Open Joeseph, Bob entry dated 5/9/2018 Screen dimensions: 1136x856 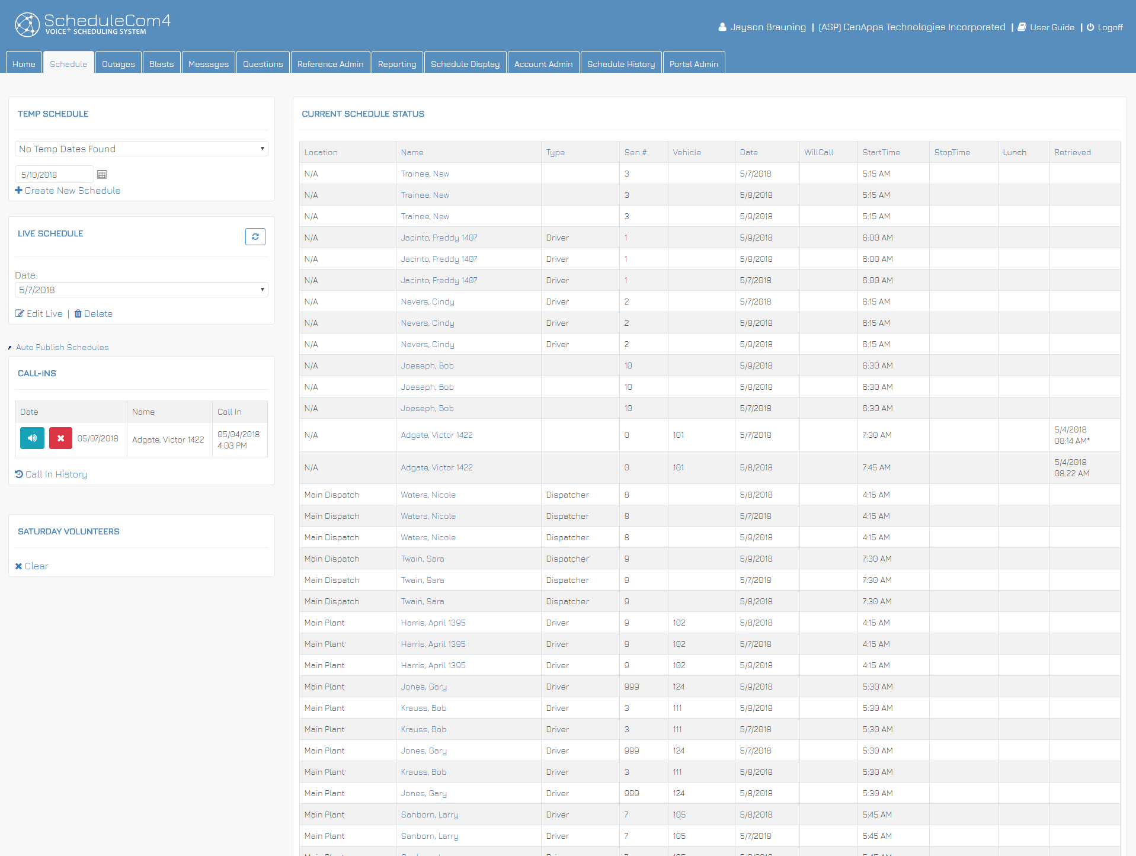tap(427, 366)
